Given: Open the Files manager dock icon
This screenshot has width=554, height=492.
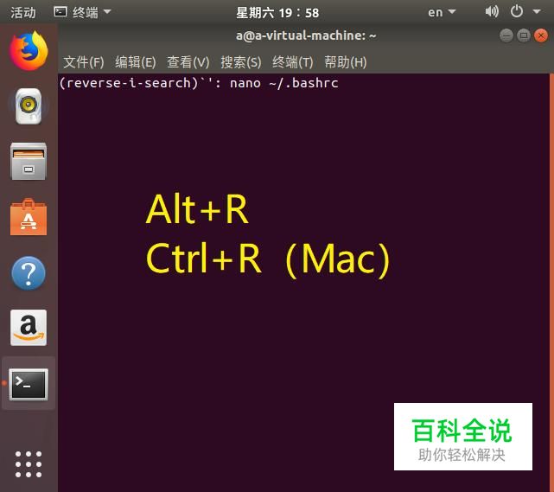Looking at the screenshot, I should 29,161.
